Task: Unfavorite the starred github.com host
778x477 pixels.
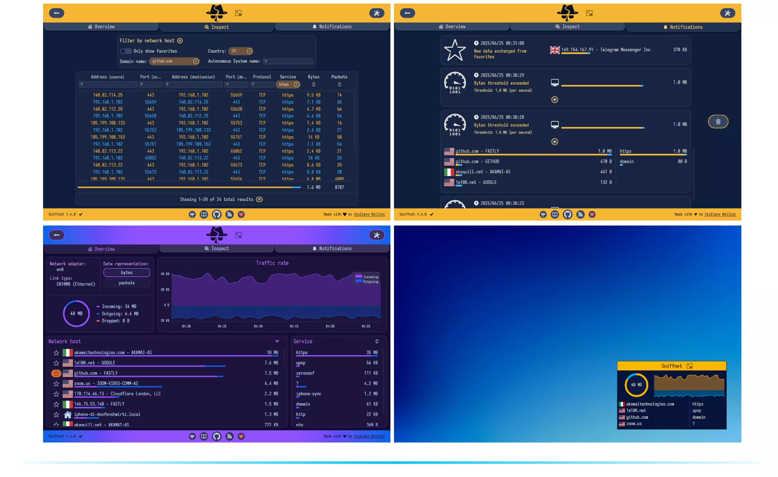Action: pos(56,373)
